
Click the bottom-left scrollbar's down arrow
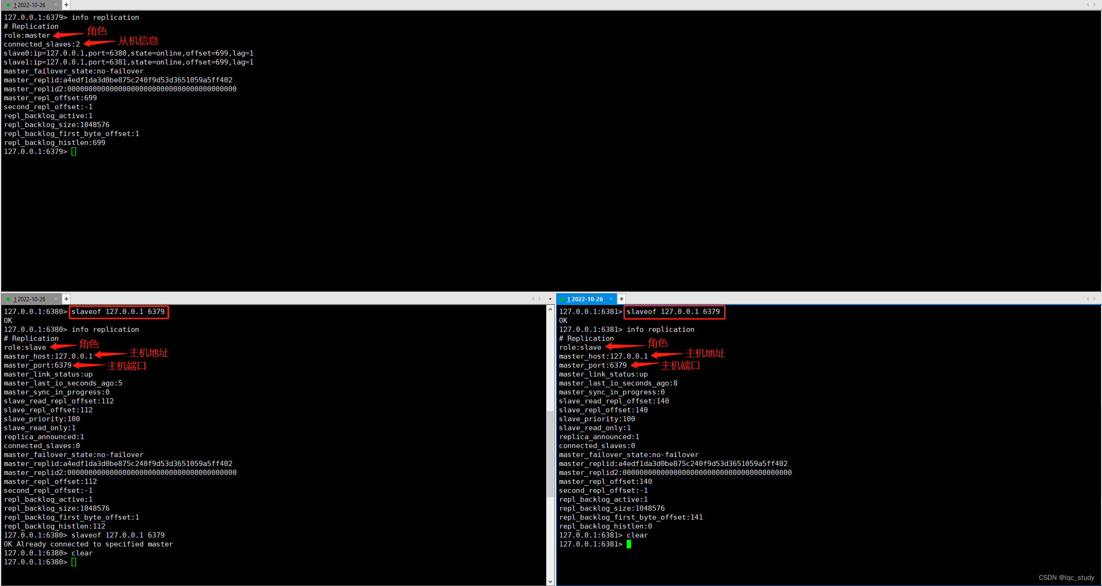point(550,581)
